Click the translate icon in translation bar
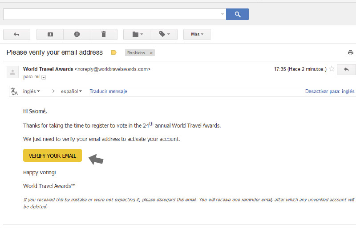Screen dimensions: 356x228 14,92
